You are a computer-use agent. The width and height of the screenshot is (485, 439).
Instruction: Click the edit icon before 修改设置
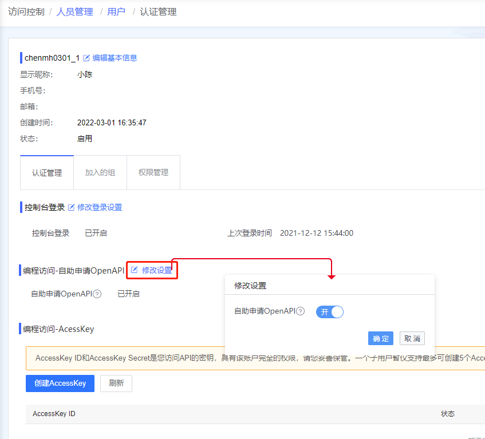point(134,270)
